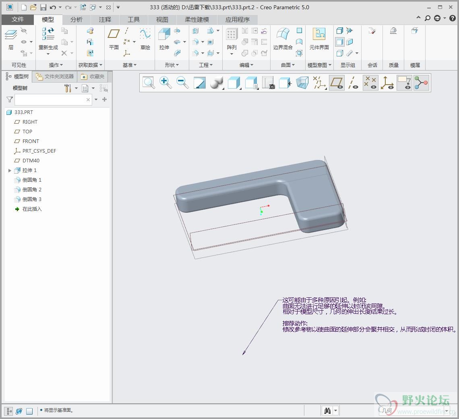The width and height of the screenshot is (459, 419).
Task: Open the 模型意图 group dropdown
Action: click(319, 65)
